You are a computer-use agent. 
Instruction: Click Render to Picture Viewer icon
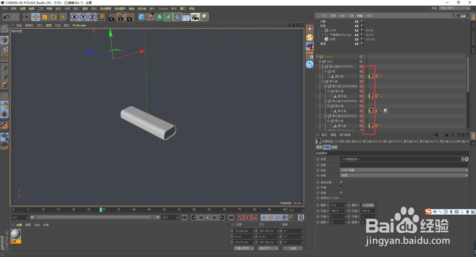(x=121, y=17)
